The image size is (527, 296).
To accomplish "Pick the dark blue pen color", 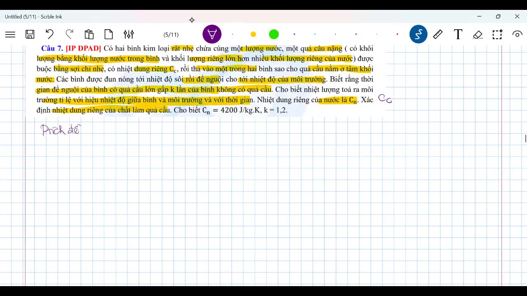I will (294, 34).
